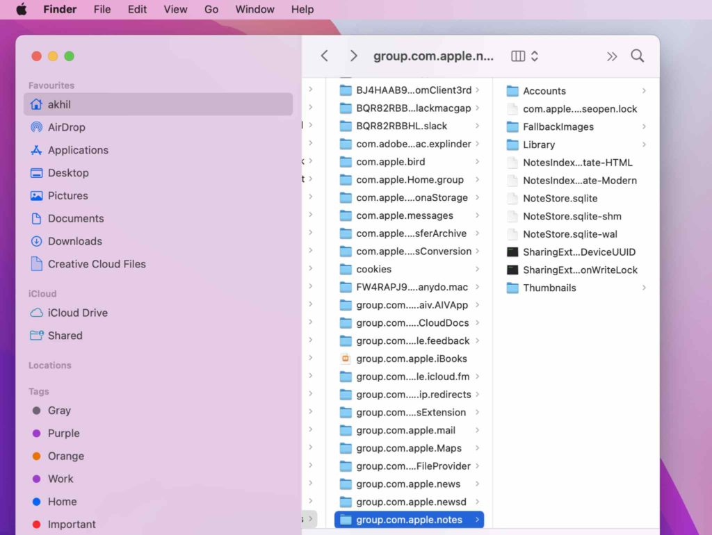This screenshot has width=712, height=535.
Task: Select highlighted group.com.apple.notes folder
Action: pos(409,520)
